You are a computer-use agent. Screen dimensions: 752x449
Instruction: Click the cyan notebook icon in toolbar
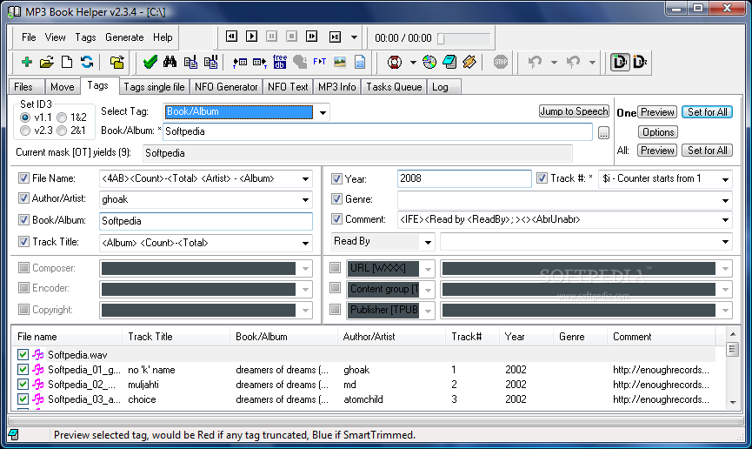449,62
